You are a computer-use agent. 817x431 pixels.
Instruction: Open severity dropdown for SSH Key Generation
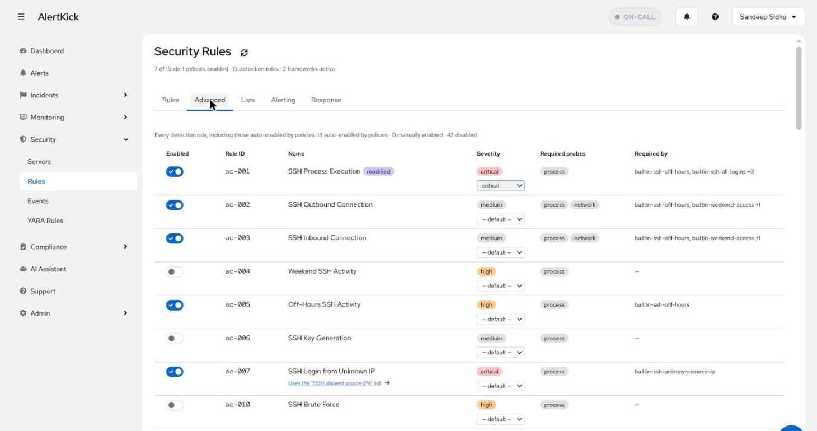pos(500,352)
